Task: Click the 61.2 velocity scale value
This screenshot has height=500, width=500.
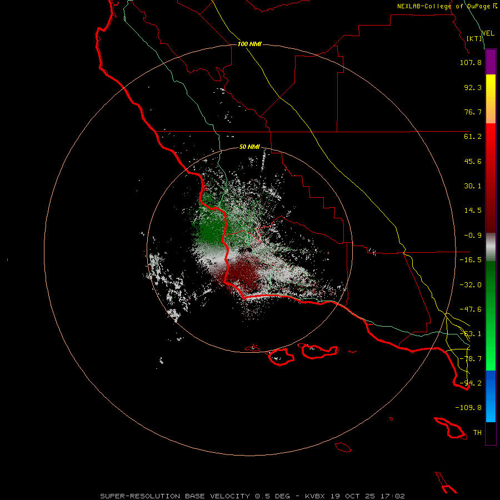Action: pos(473,137)
